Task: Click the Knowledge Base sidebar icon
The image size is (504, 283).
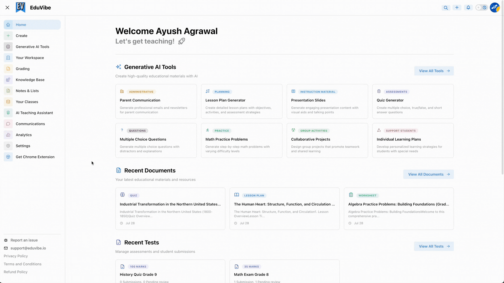Action: click(8, 80)
